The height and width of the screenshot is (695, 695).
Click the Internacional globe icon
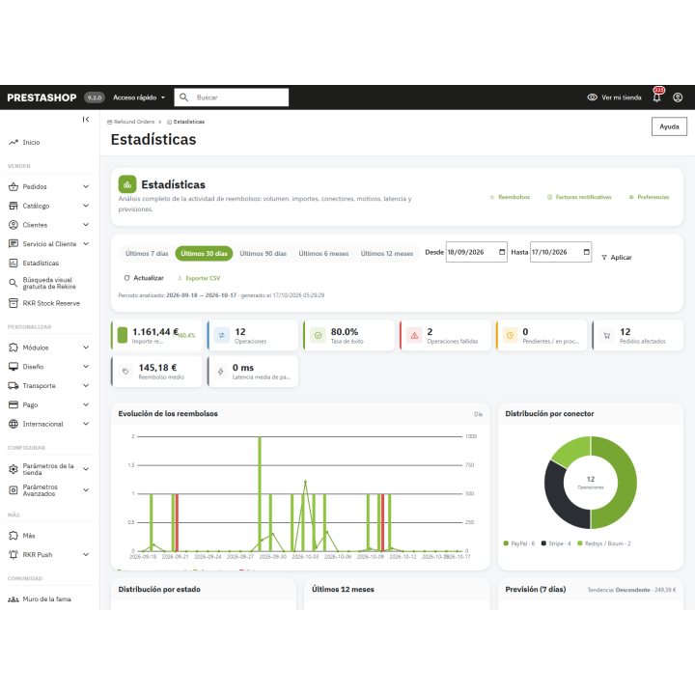click(14, 424)
